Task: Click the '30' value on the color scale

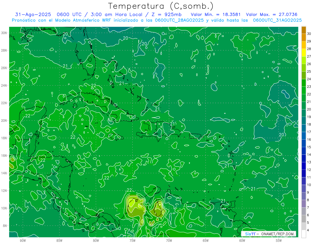Action: pyautogui.click(x=309, y=34)
